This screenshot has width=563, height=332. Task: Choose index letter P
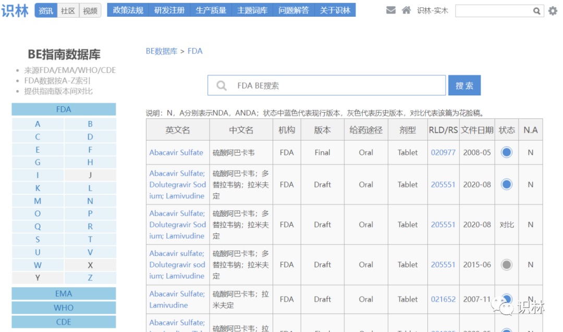click(90, 214)
